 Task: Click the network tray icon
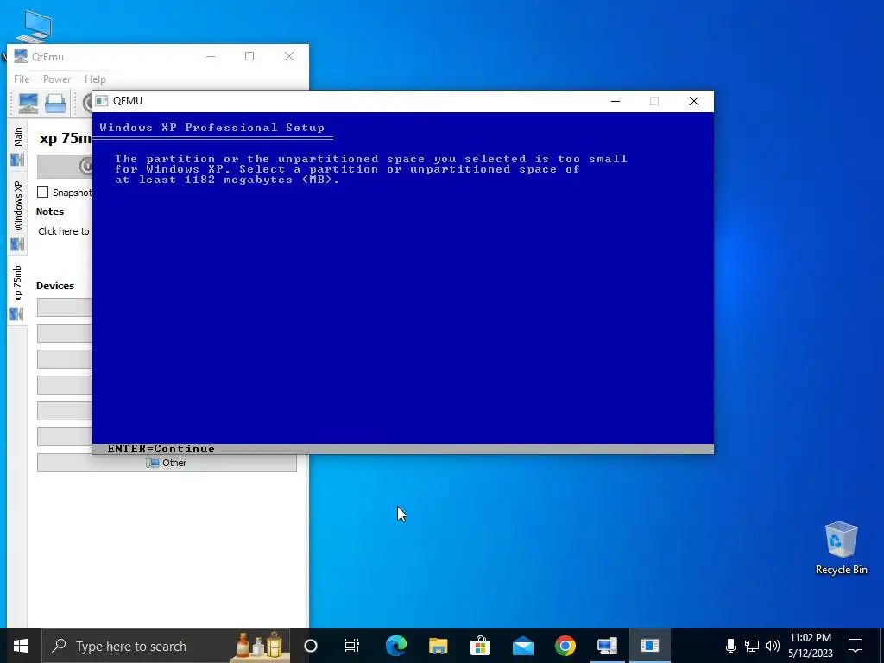click(x=752, y=646)
